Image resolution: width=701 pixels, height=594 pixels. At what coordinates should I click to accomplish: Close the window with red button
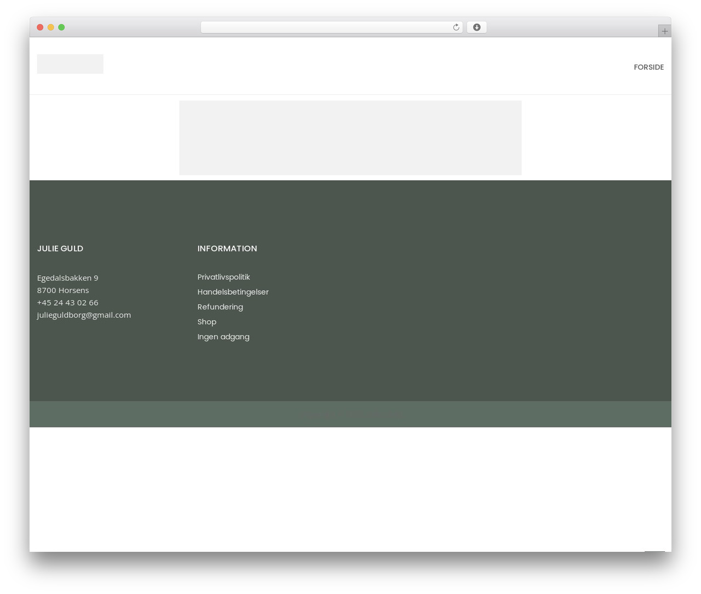click(x=40, y=27)
